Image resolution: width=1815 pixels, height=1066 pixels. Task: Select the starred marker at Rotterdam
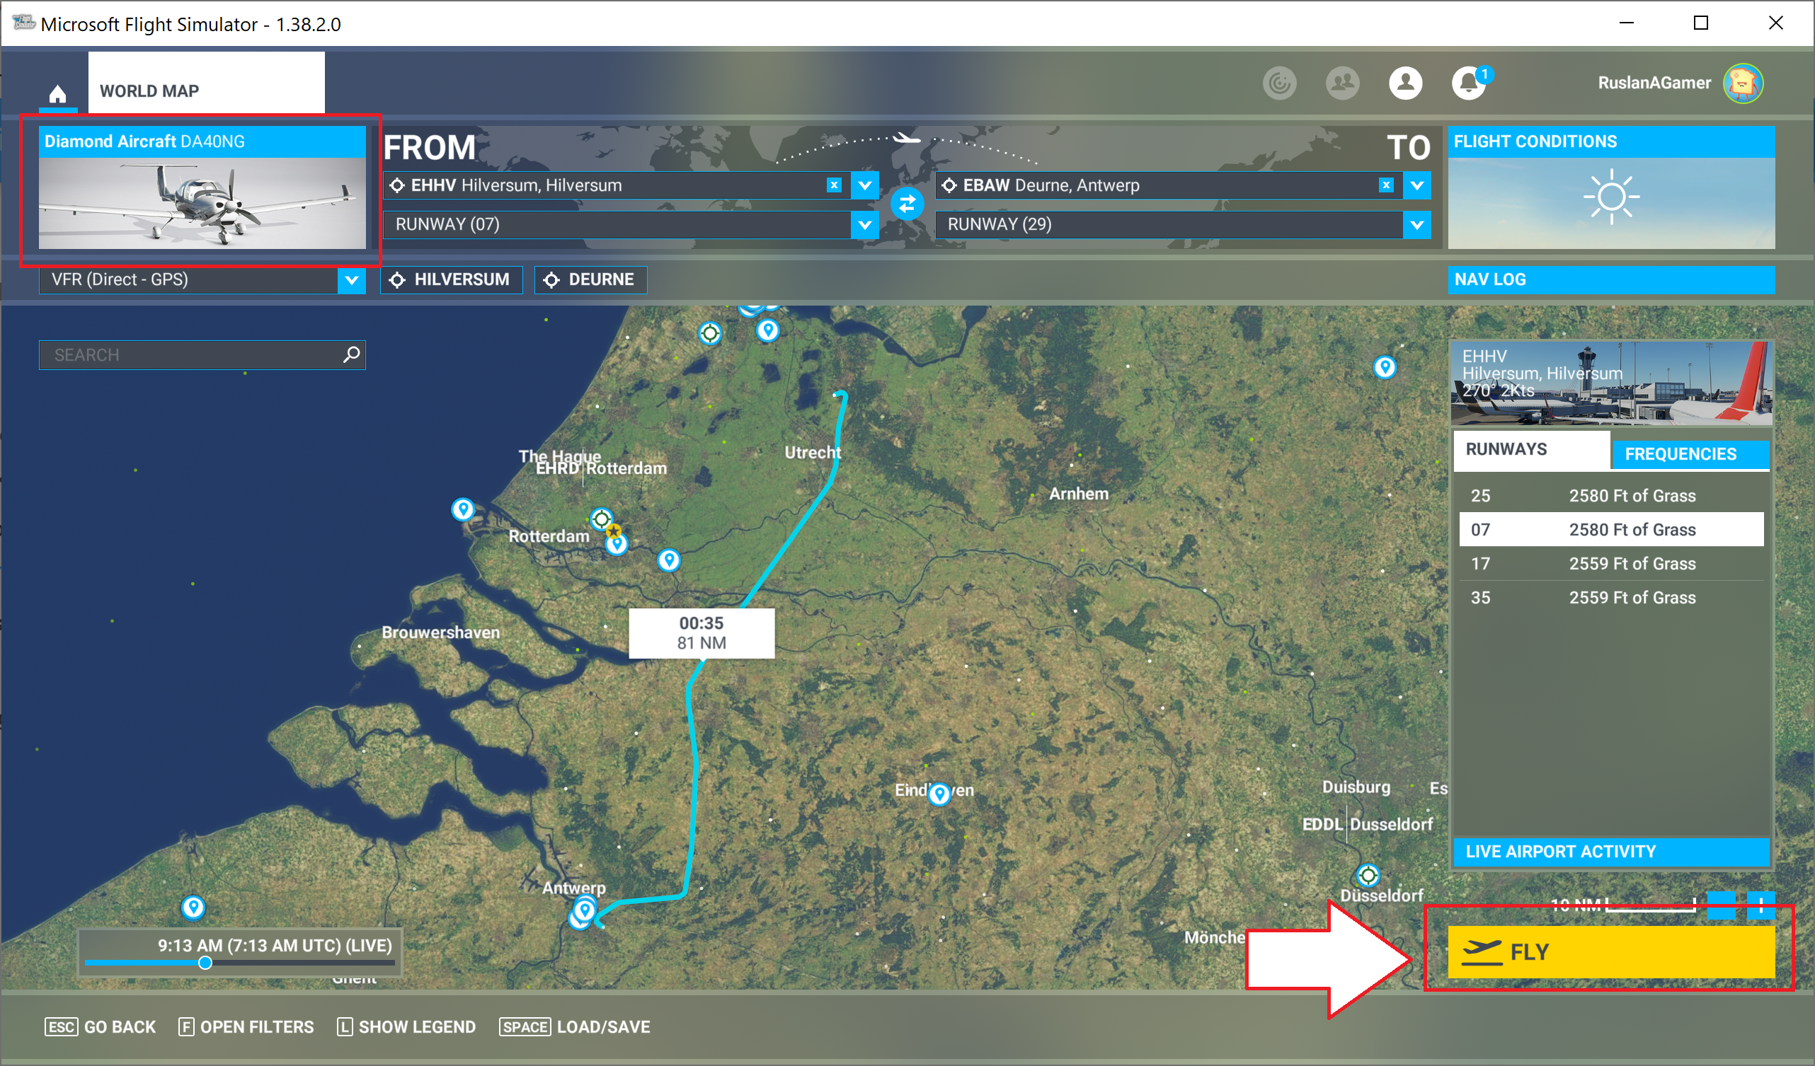coord(613,531)
